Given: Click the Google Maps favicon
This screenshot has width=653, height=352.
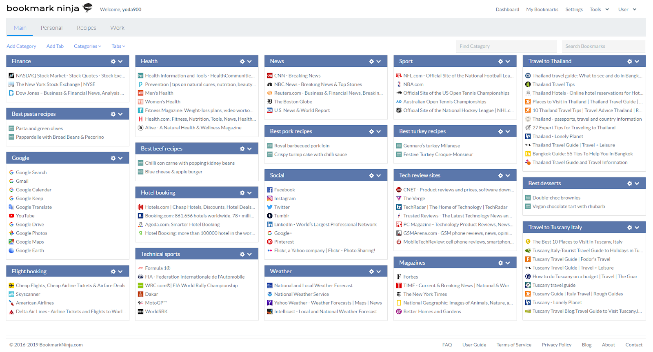Looking at the screenshot, I should (11, 242).
